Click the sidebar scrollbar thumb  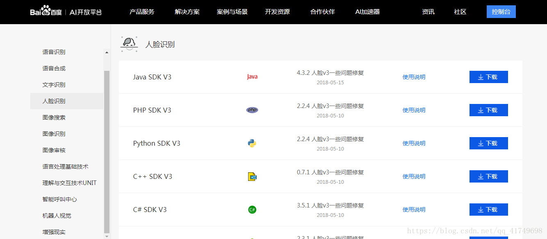(107, 151)
